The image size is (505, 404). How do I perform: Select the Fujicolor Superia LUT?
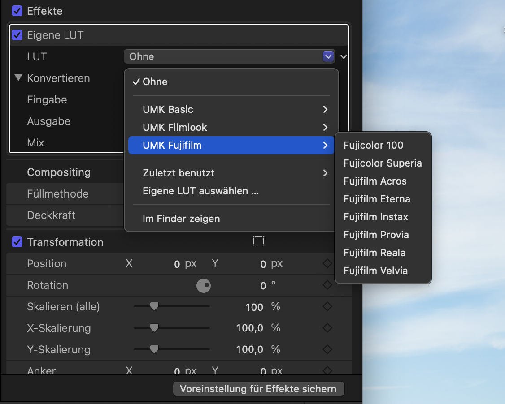[x=383, y=163]
